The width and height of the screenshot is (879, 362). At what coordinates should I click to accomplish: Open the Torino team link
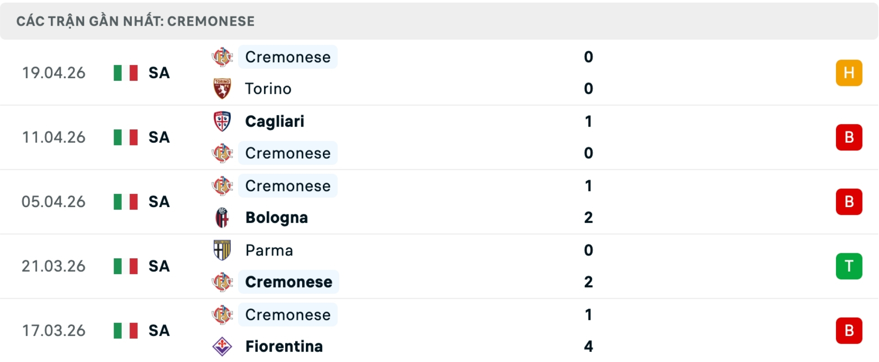point(268,89)
